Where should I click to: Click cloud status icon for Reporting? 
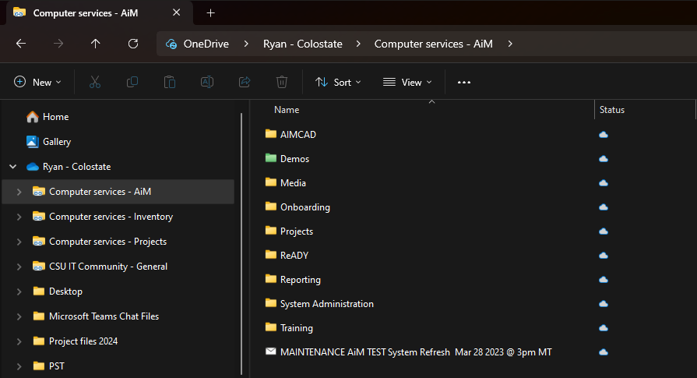pyautogui.click(x=604, y=279)
